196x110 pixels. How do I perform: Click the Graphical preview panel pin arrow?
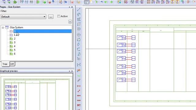(70, 71)
